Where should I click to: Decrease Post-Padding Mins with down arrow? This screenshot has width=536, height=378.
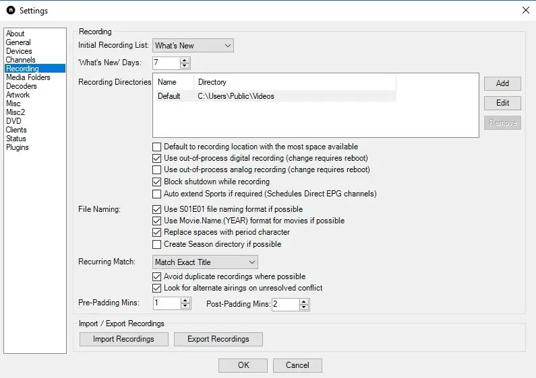tap(304, 307)
